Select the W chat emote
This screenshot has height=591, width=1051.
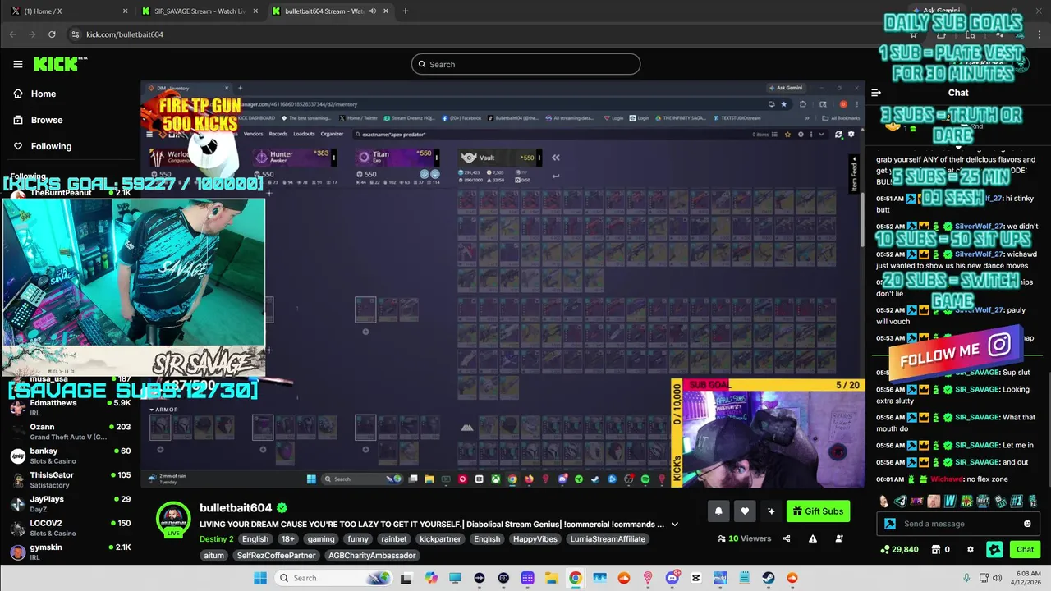tap(950, 501)
